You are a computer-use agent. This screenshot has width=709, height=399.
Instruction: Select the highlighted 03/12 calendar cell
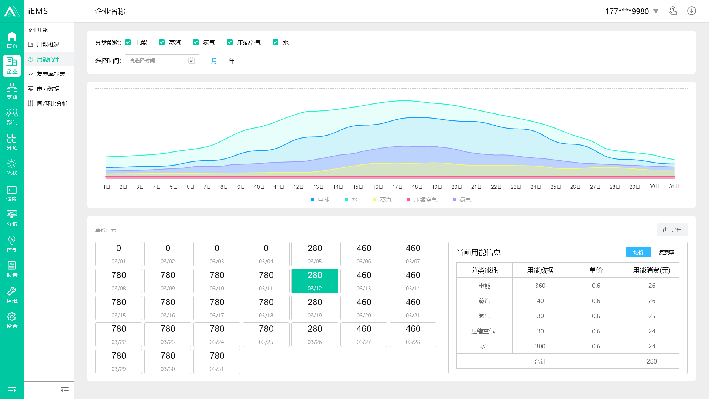pos(315,281)
